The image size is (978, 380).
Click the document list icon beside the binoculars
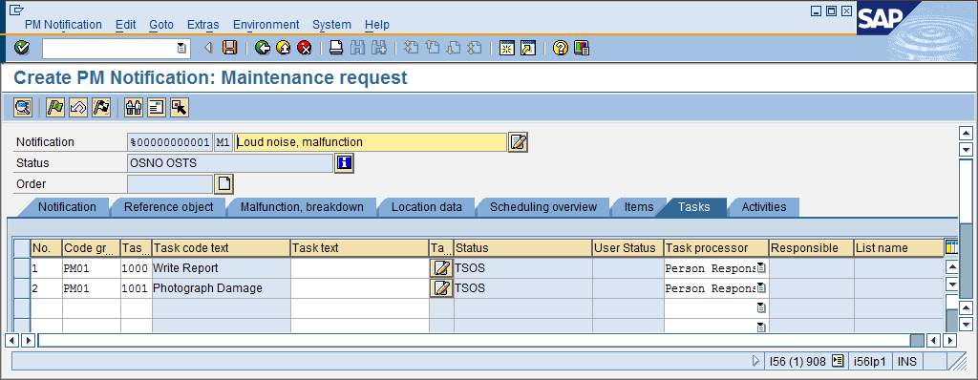[x=156, y=108]
